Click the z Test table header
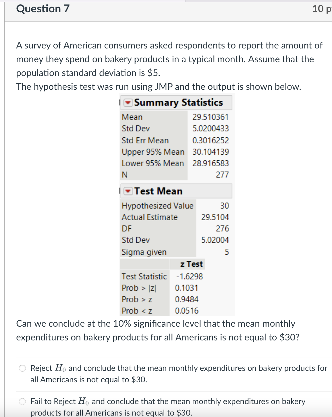The image size is (332, 417). click(x=192, y=264)
